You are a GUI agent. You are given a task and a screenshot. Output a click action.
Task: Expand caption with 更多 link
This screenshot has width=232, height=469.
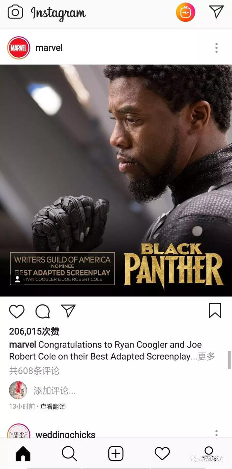[x=207, y=357]
